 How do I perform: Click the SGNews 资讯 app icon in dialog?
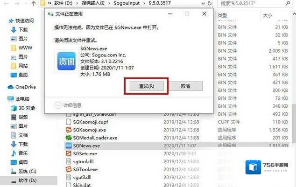66,61
